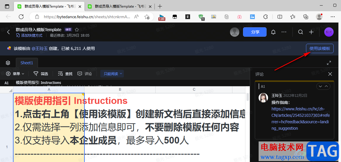Click the Read aloud icon
The width and height of the screenshot is (341, 162).
(136, 17)
